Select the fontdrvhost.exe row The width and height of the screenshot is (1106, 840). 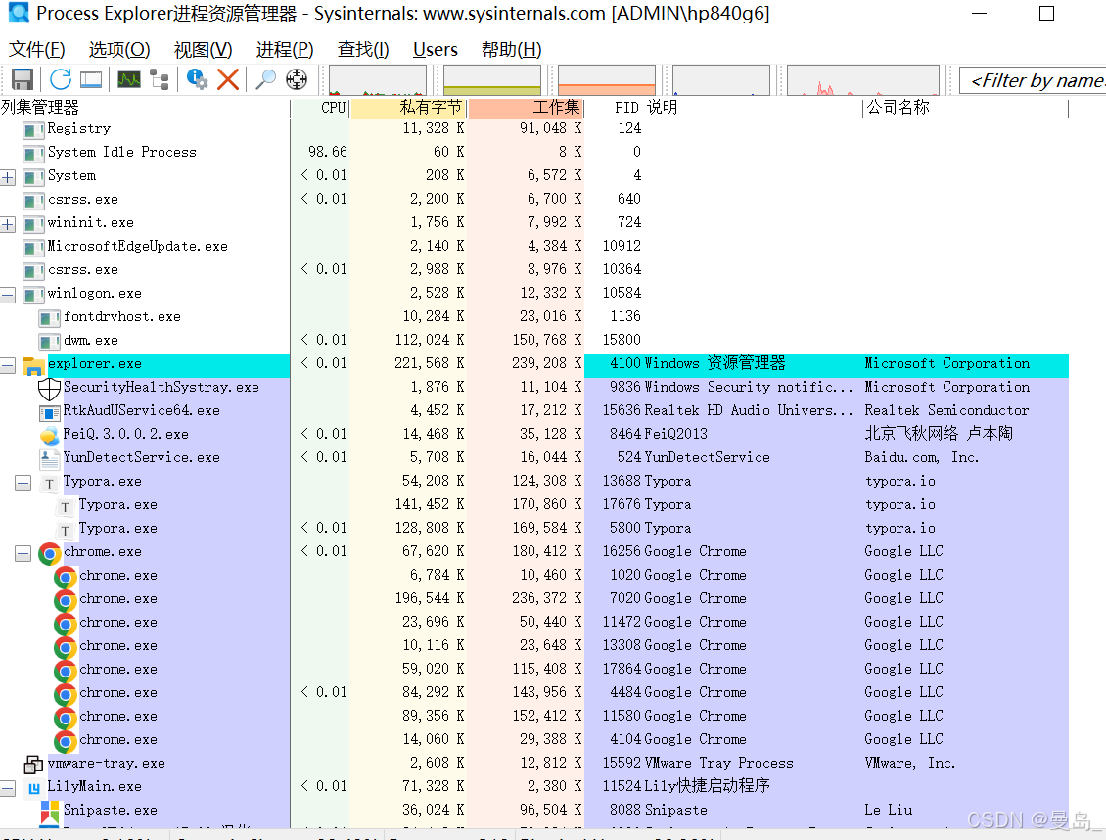534,316
